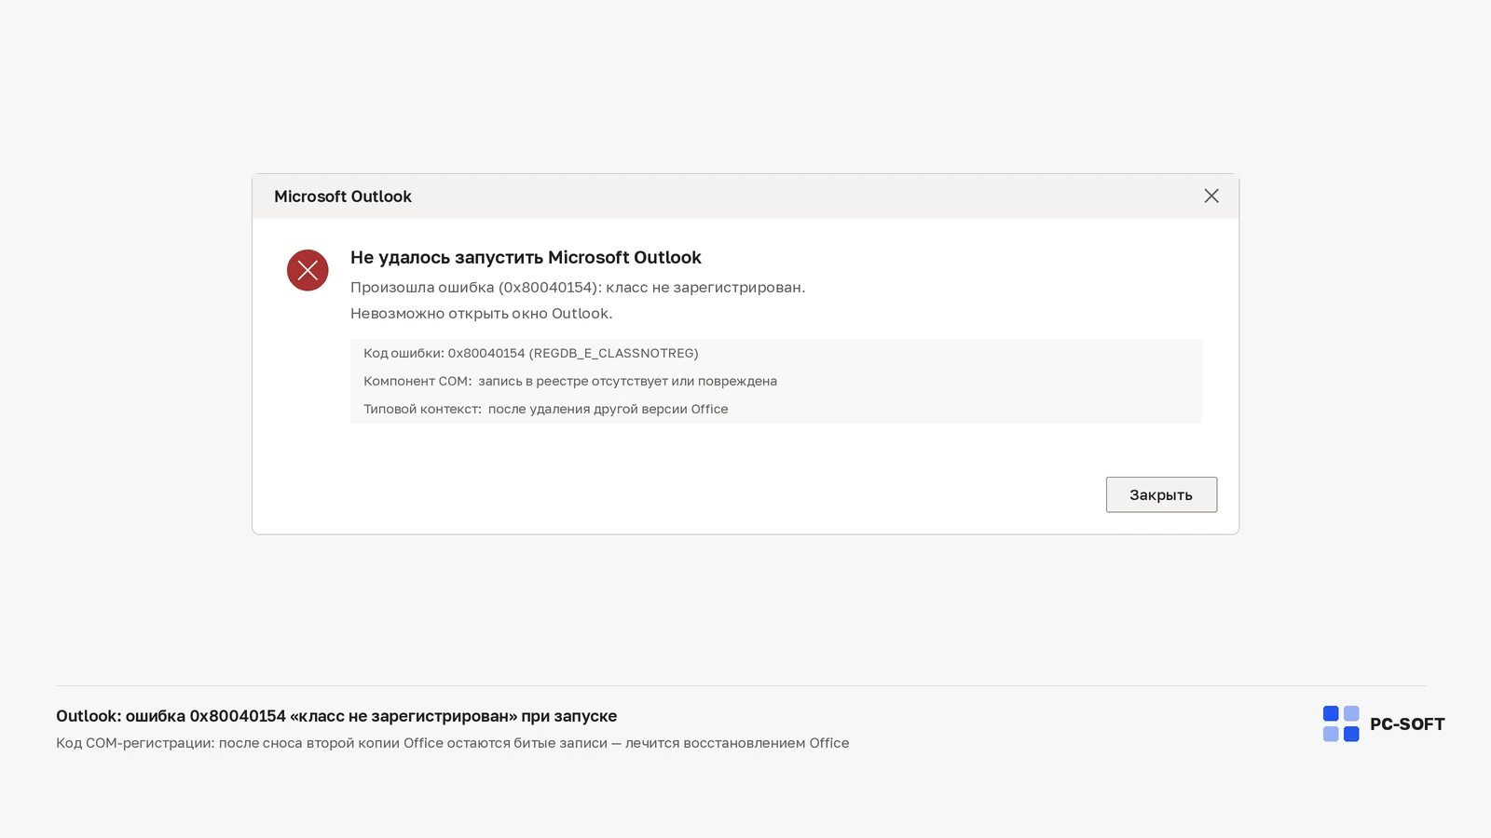Click the PC-SOFT logo icon
Viewport: 1491px width, 838px height.
click(1341, 723)
